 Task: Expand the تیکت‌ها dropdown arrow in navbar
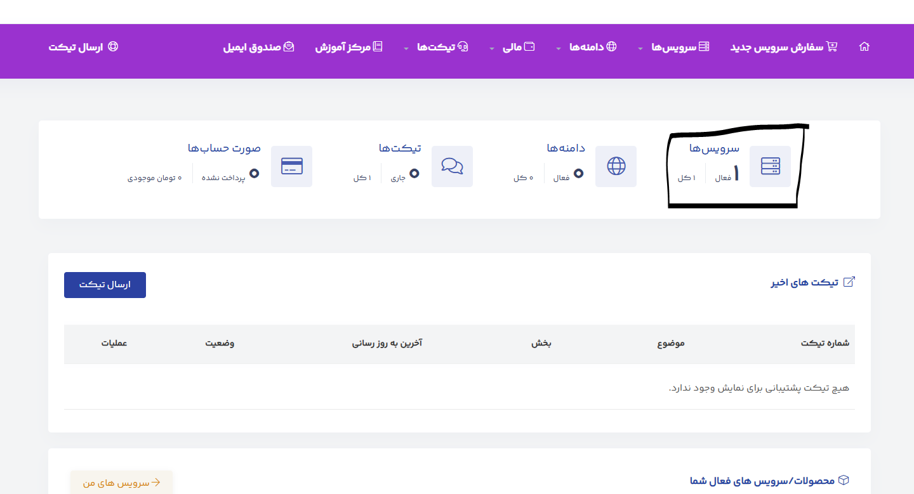[x=406, y=48]
